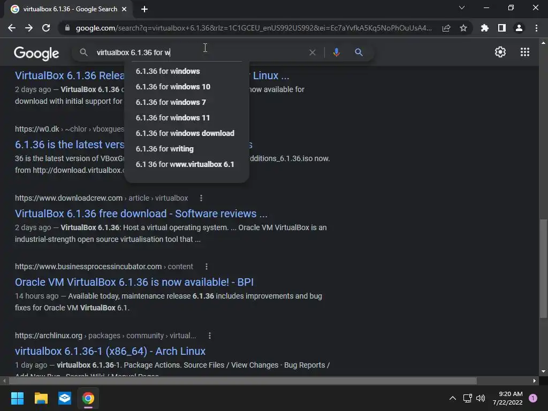The height and width of the screenshot is (411, 548).
Task: Open volume control in the system tray
Action: 481,398
